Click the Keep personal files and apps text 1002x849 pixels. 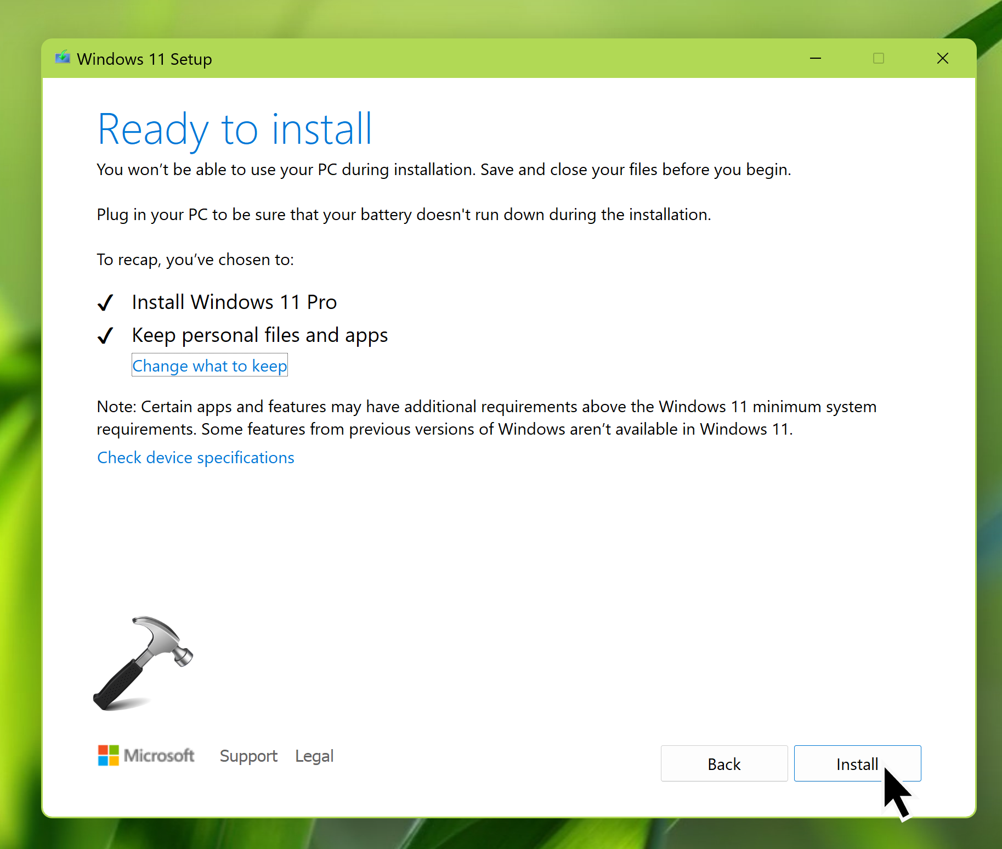tap(259, 335)
